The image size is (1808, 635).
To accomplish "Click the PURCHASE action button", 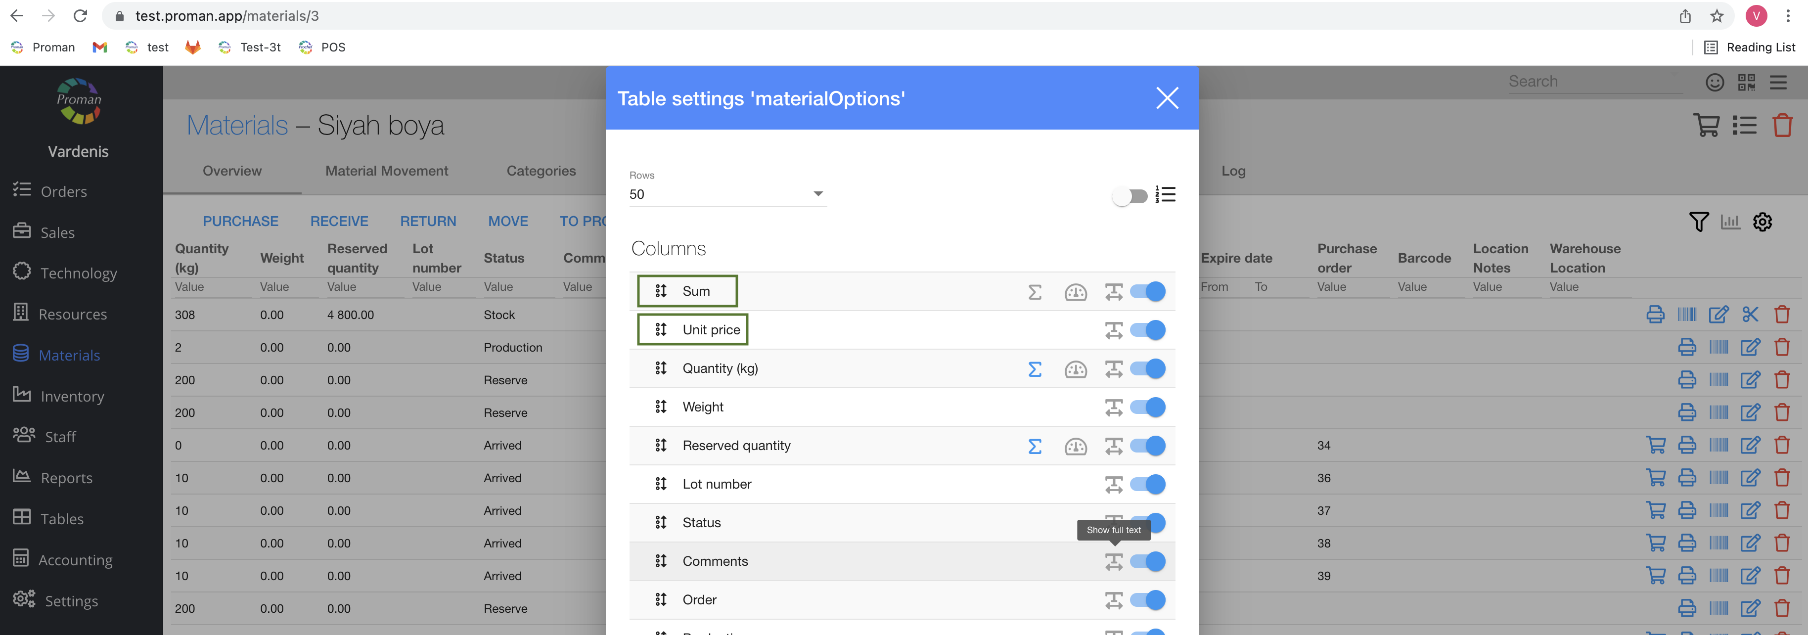I will 240,221.
